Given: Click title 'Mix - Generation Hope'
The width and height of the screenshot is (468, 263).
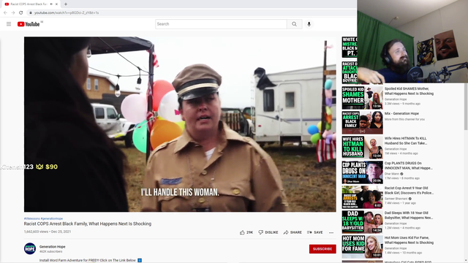Looking at the screenshot, I should (x=401, y=114).
